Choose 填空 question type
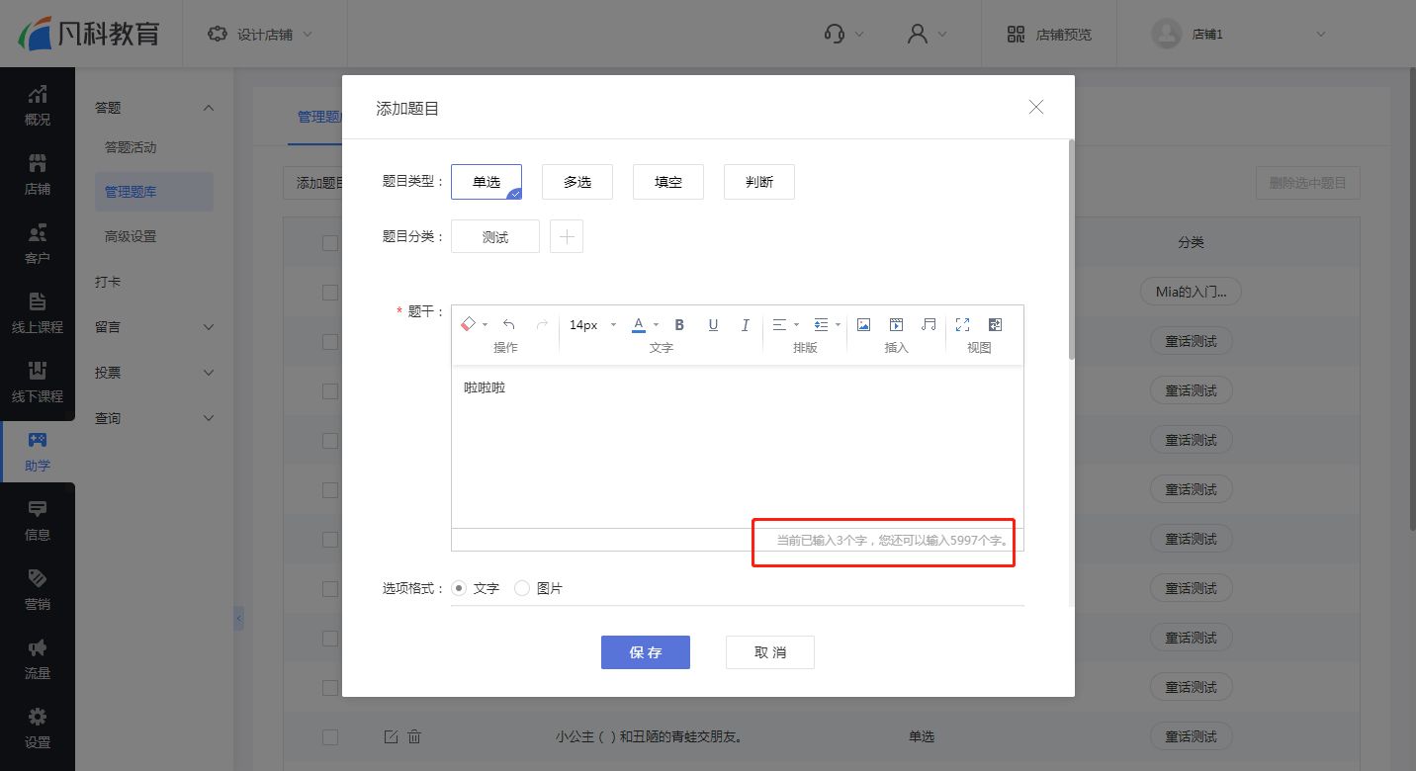The height and width of the screenshot is (771, 1416). pyautogui.click(x=668, y=182)
